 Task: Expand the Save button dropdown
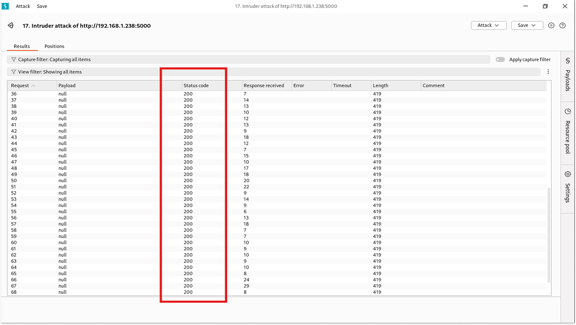[x=534, y=25]
